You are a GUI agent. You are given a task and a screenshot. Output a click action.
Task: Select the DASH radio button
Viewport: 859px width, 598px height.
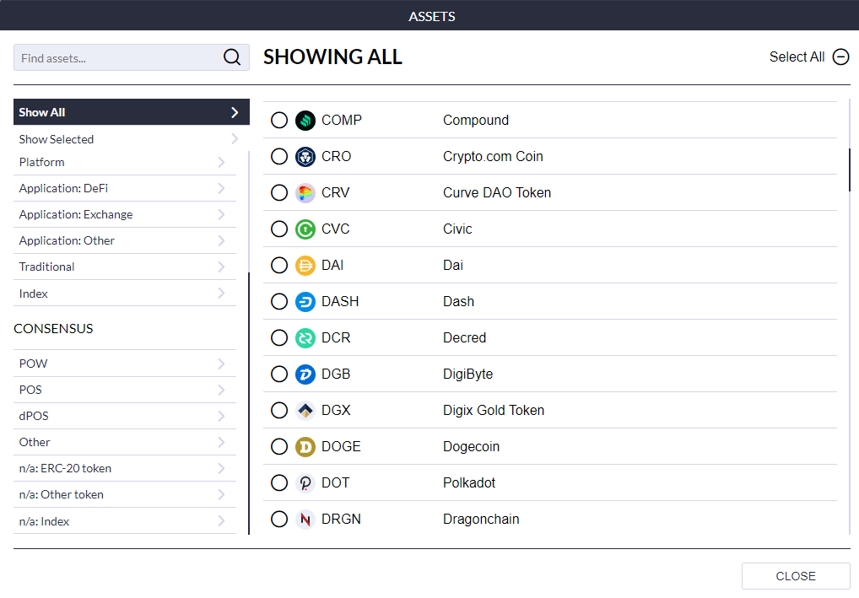(279, 302)
